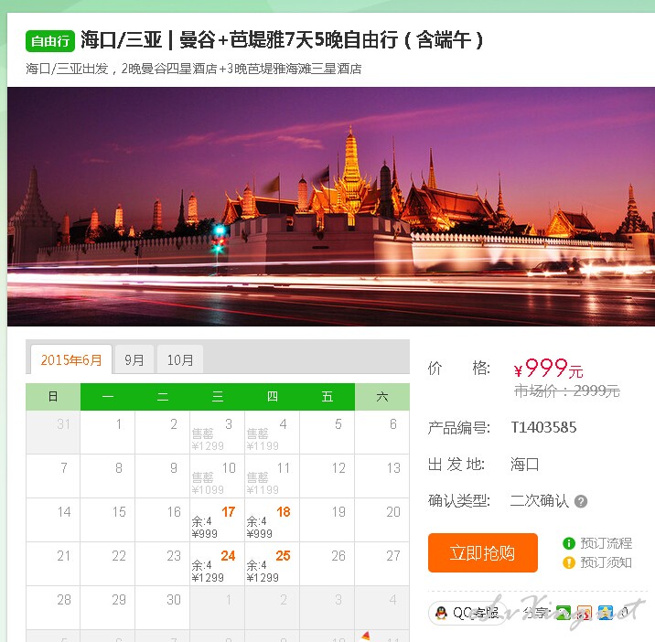Click the 分享 share label
The width and height of the screenshot is (655, 642).
click(536, 613)
